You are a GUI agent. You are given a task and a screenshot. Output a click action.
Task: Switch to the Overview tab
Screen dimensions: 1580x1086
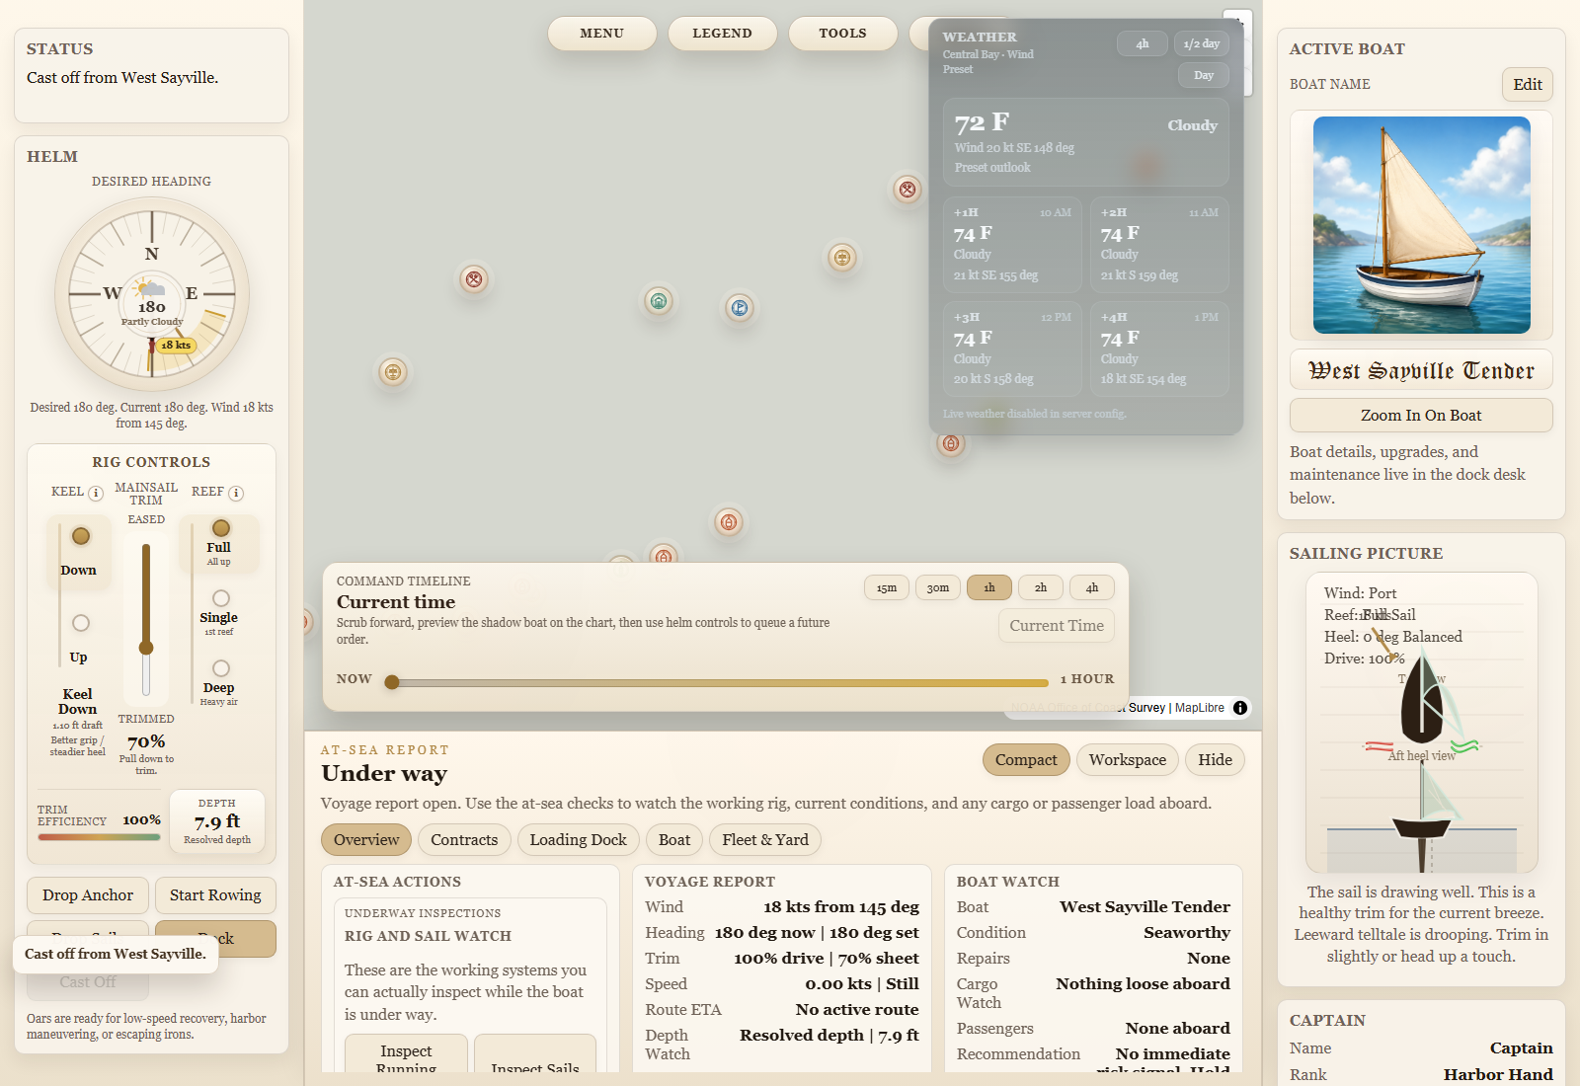366,840
